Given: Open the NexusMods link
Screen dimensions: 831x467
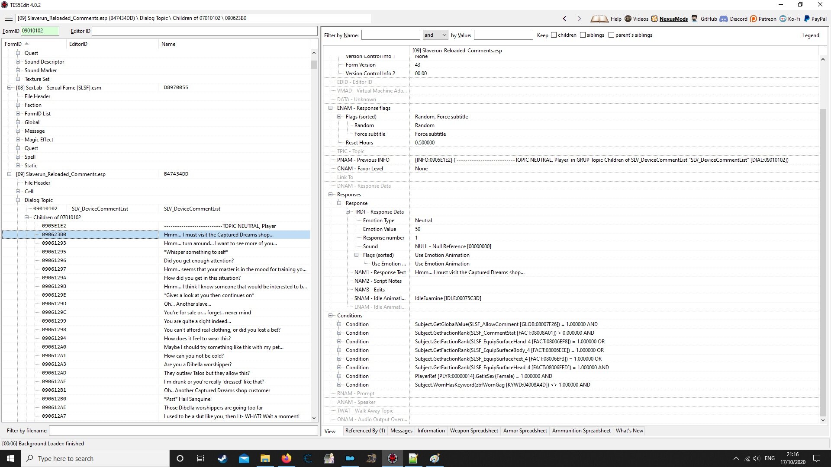Looking at the screenshot, I should click(x=673, y=19).
